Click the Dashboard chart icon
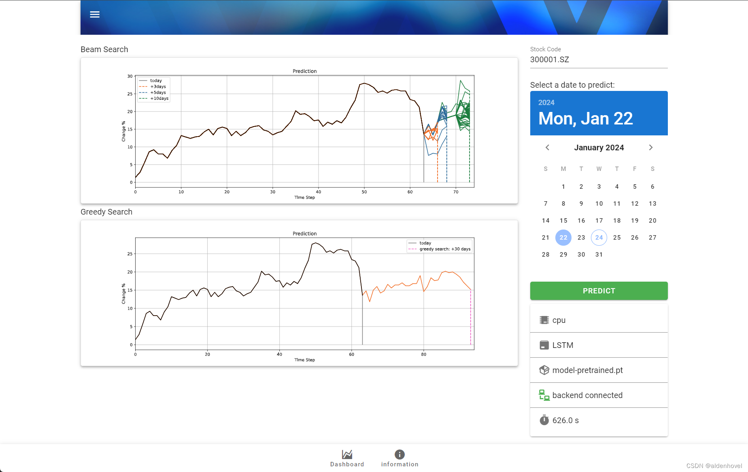 347,454
